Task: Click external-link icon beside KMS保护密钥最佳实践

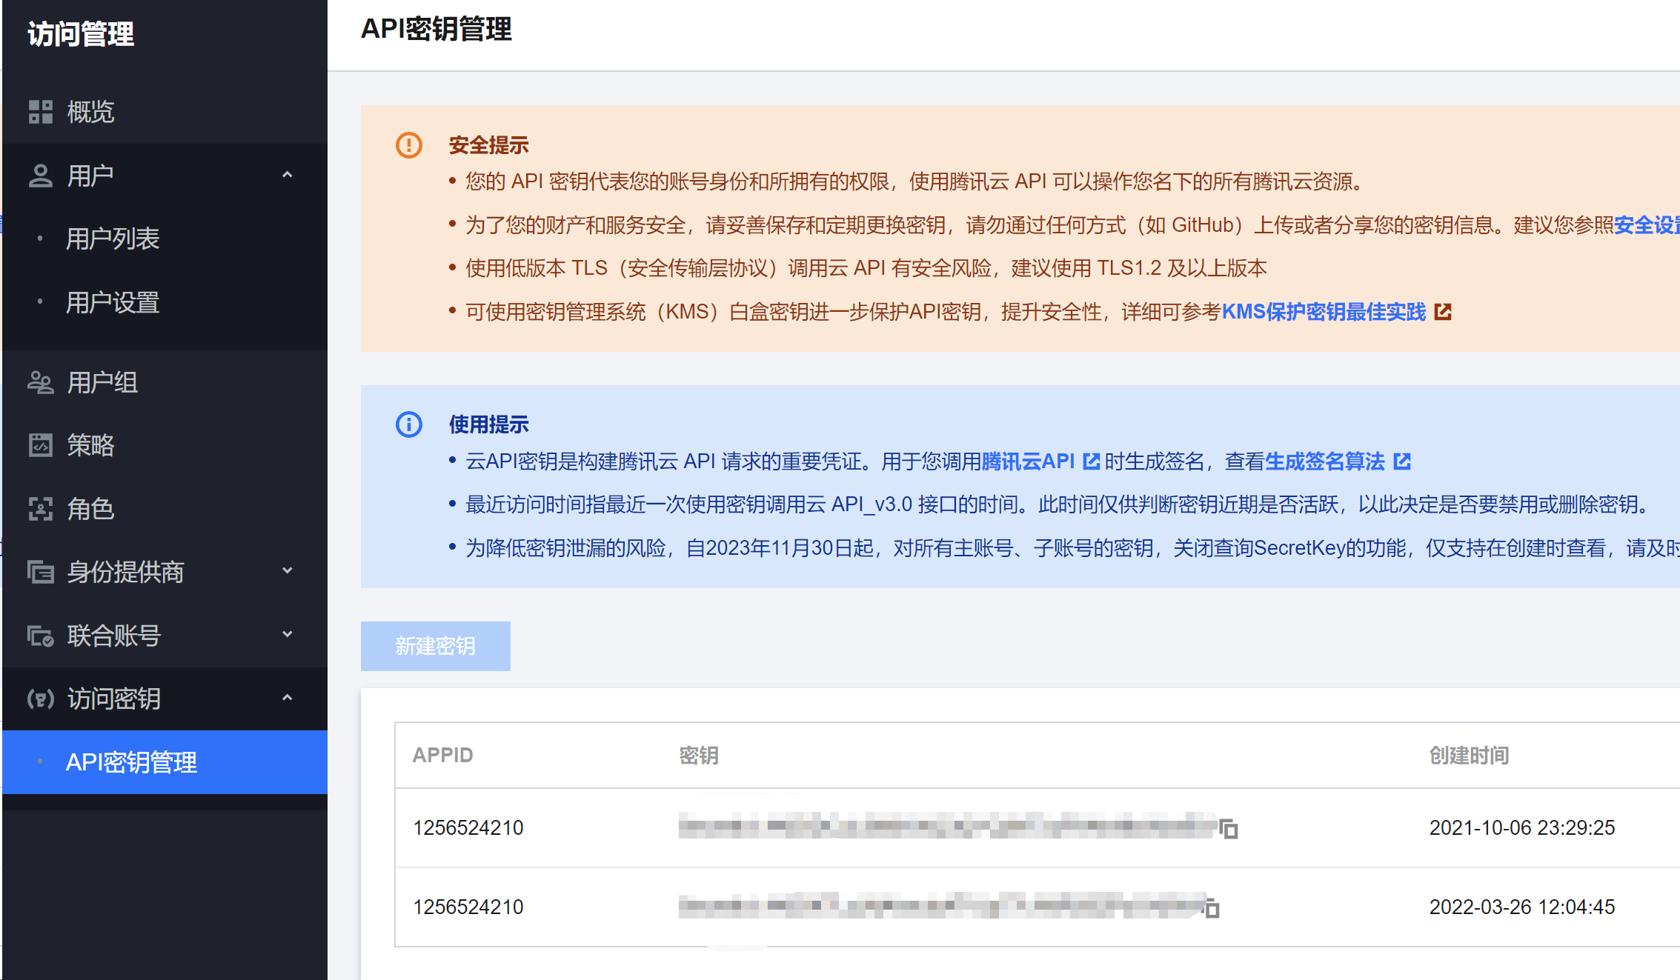Action: (x=1442, y=312)
